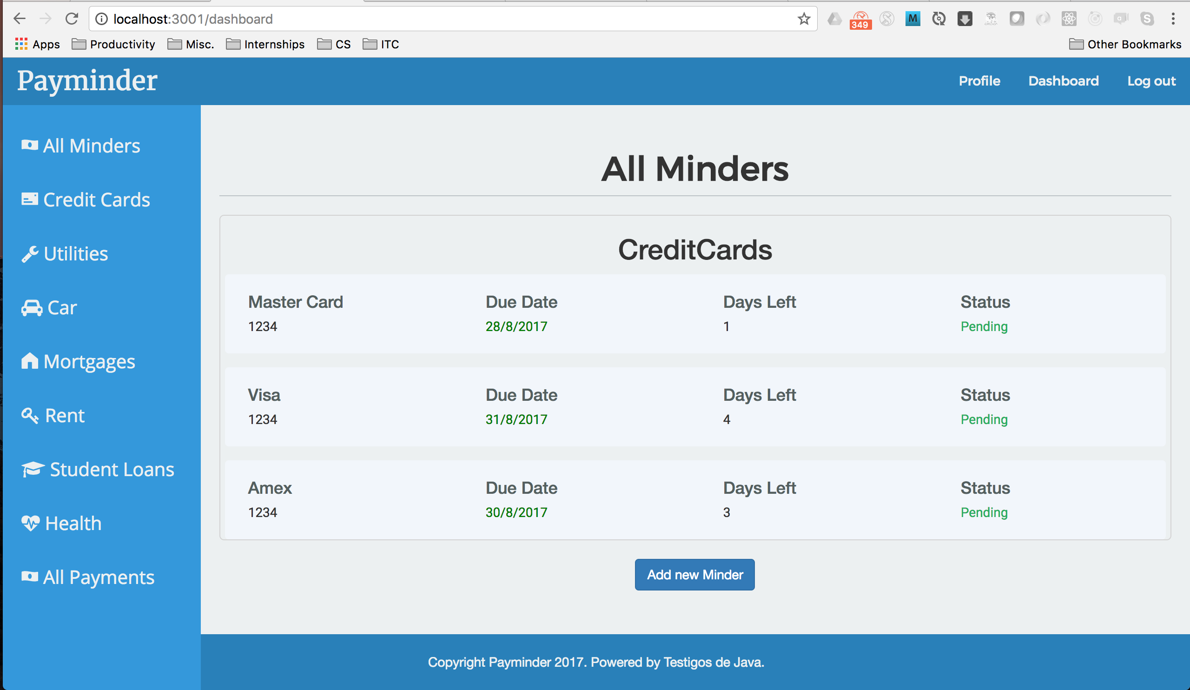The image size is (1190, 690).
Task: Click the money icon beside All Payments
Action: tap(29, 577)
